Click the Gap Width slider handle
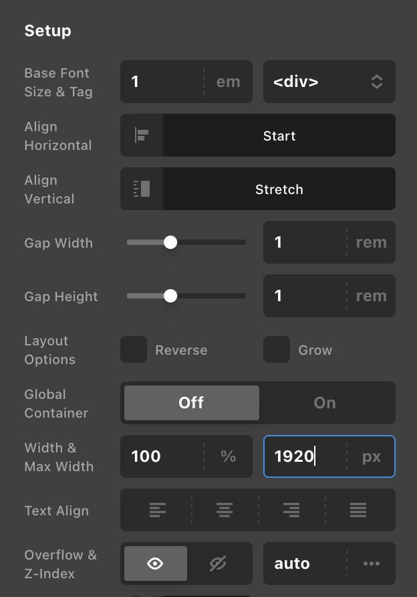The image size is (417, 597). (x=170, y=242)
